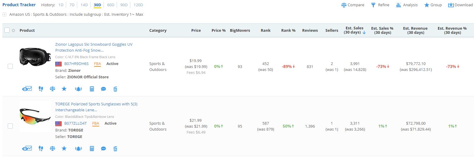Sort by Rank % column header
Image resolution: width=474 pixels, height=157 pixels.
pos(288,30)
